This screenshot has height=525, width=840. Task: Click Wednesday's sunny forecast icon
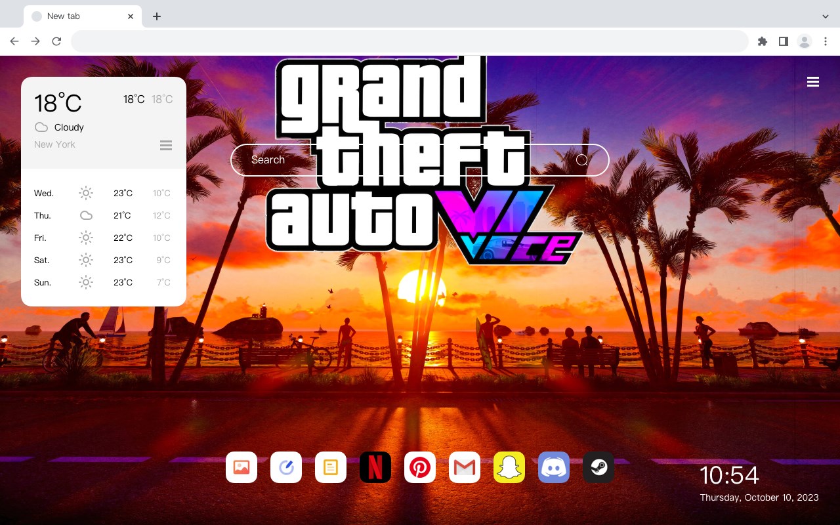(86, 193)
